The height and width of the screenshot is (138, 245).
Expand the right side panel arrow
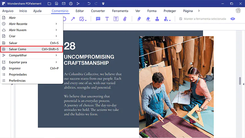coord(243,84)
